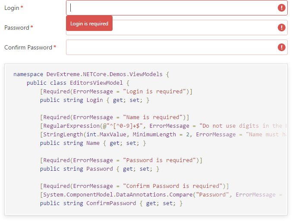This screenshot has height=221, width=292.
Task: Click the Login field's red error icon
Action: point(282,8)
